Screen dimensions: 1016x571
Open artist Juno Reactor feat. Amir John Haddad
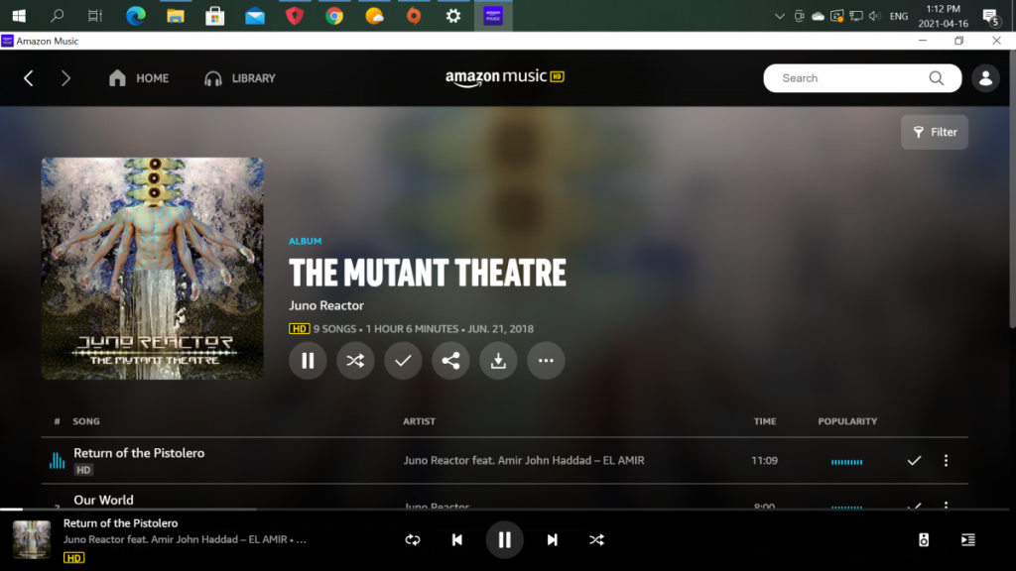coord(524,460)
